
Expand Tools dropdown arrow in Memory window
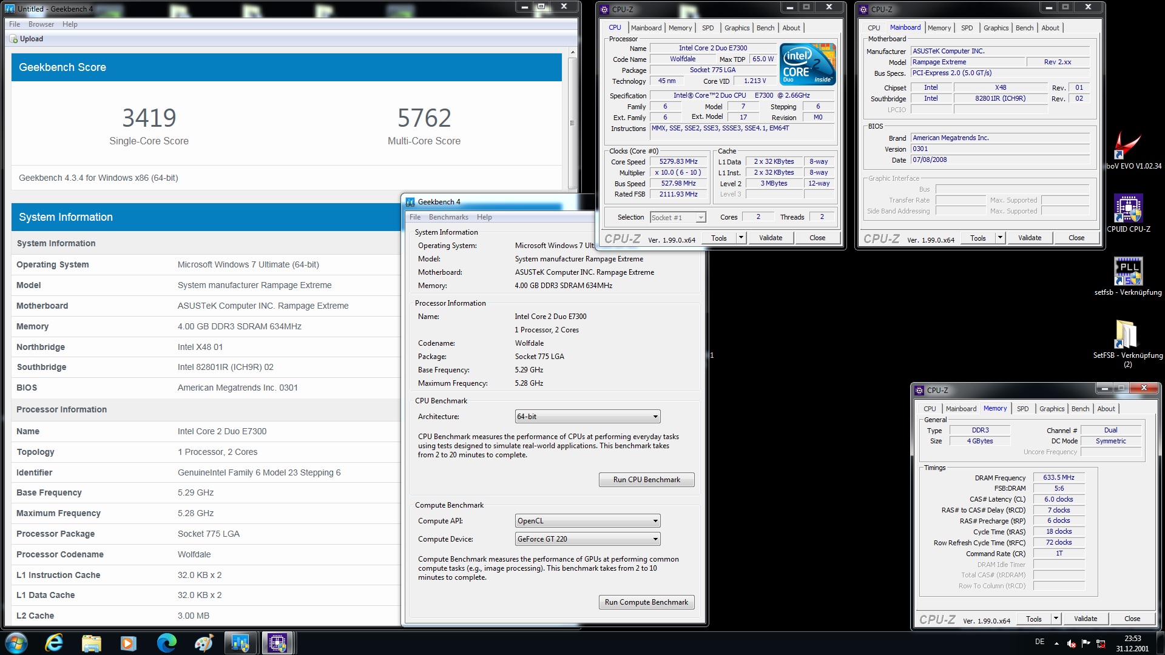(1056, 619)
